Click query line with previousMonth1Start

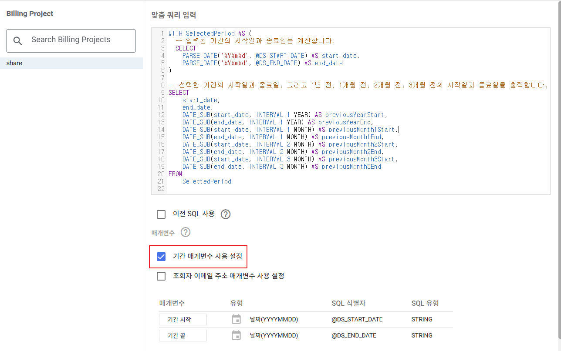pyautogui.click(x=290, y=130)
